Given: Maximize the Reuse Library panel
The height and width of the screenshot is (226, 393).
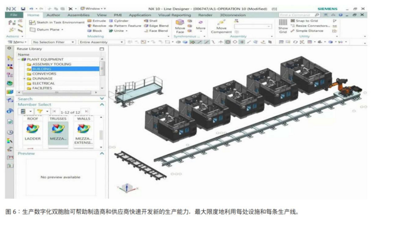Looking at the screenshot, I should coord(102,49).
